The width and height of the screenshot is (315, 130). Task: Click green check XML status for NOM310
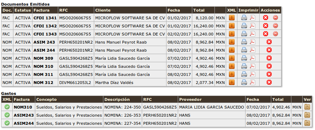[x=7, y=107]
